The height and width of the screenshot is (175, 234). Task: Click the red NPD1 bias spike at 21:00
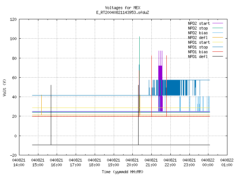pyautogui.click(x=152, y=86)
